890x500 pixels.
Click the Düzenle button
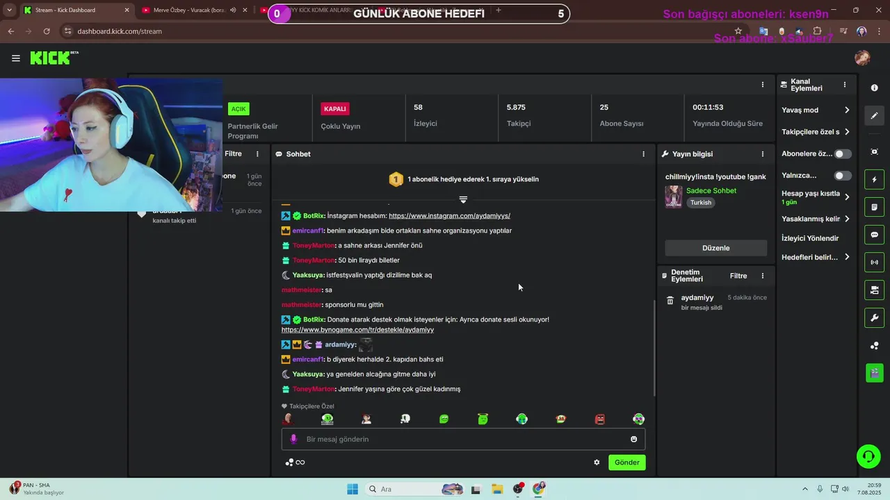coord(716,248)
